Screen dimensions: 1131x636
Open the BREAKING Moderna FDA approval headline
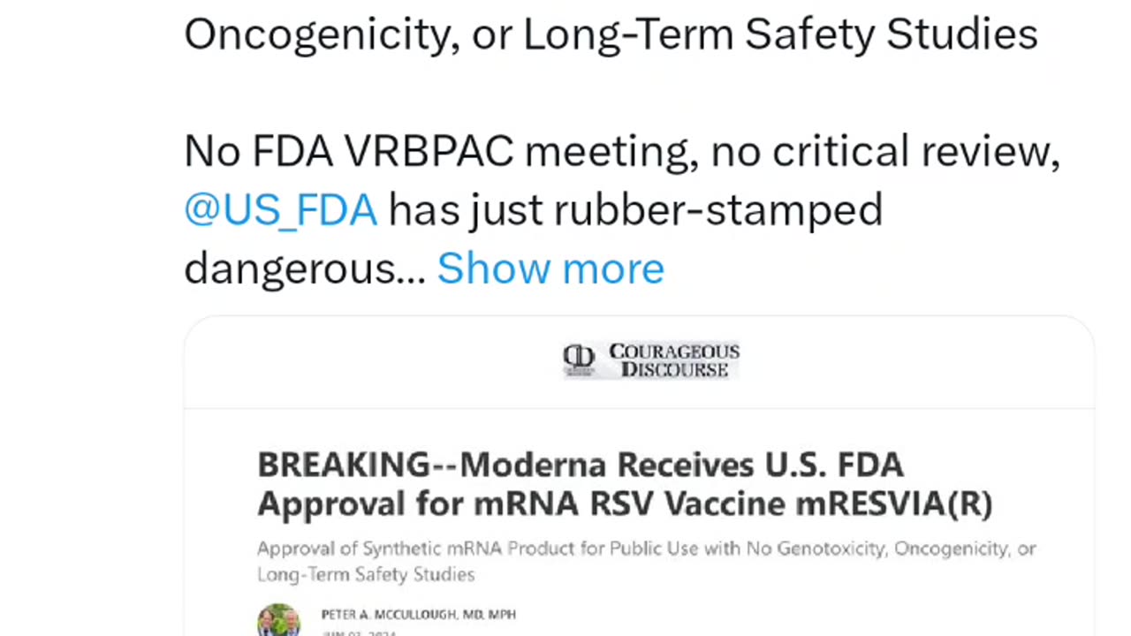(x=625, y=483)
